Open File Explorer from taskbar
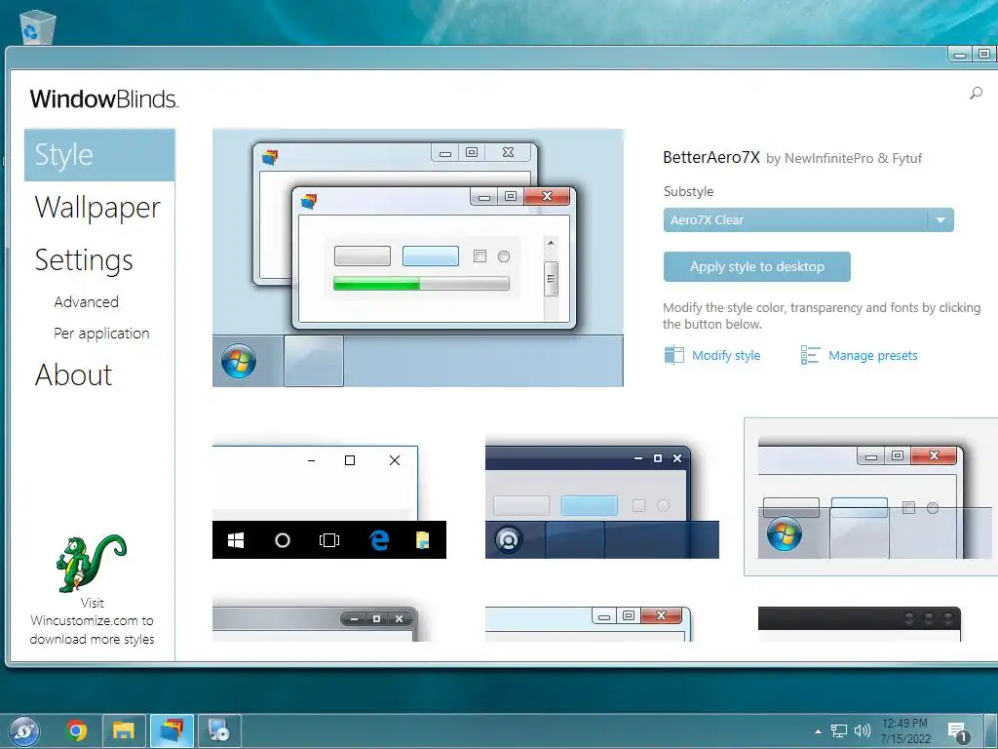Viewport: 998px width, 749px height. click(x=124, y=730)
